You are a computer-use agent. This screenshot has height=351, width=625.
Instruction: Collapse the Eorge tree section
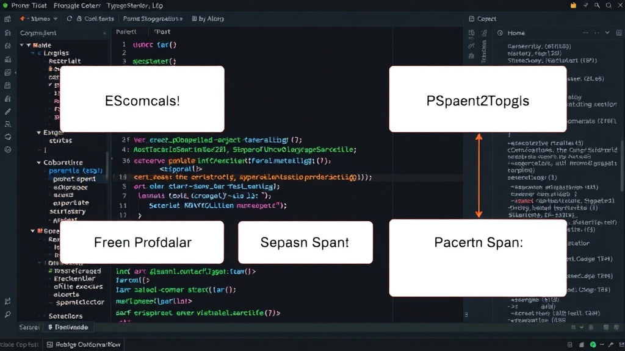[x=38, y=132]
